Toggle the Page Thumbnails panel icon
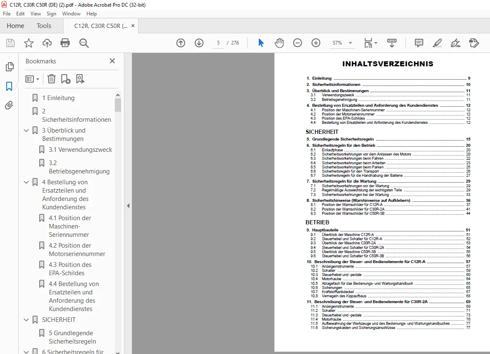The width and height of the screenshot is (490, 354). [x=9, y=66]
